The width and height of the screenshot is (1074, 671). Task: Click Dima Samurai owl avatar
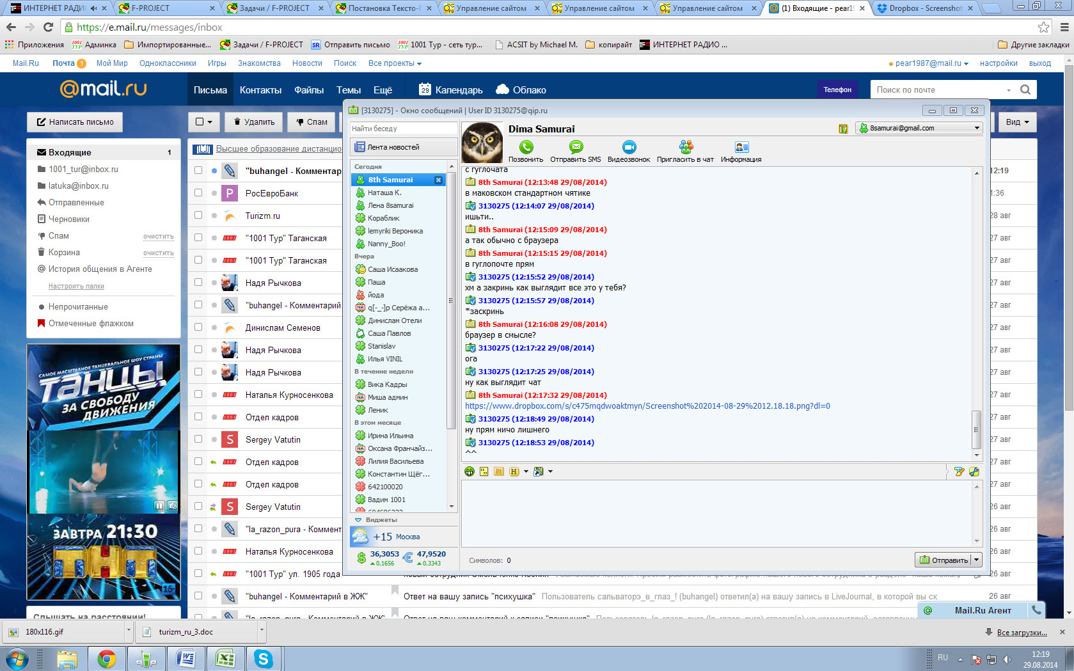coord(482,143)
